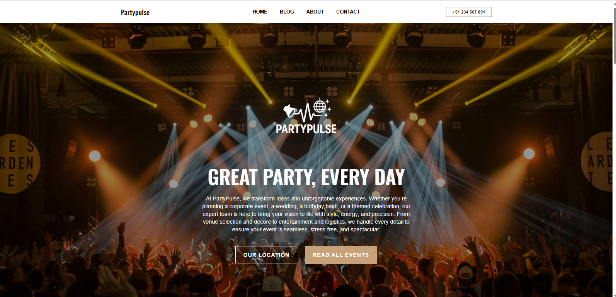Navigate to the ABOUT page
This screenshot has width=616, height=297.
point(315,12)
